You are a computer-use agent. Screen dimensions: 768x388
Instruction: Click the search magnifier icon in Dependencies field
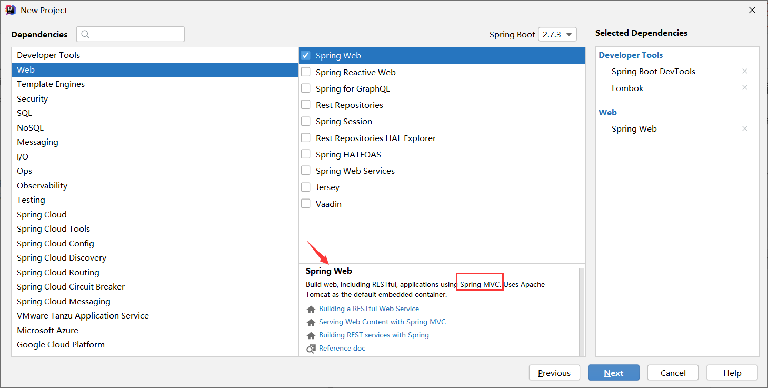pos(85,34)
